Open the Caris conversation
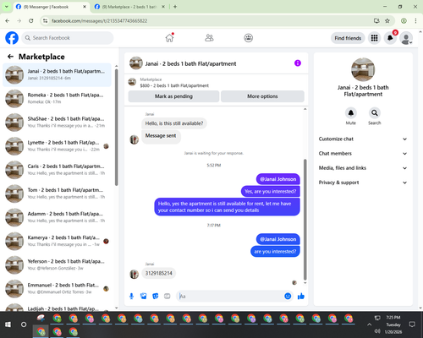This screenshot has width=423, height=338. coord(58,170)
